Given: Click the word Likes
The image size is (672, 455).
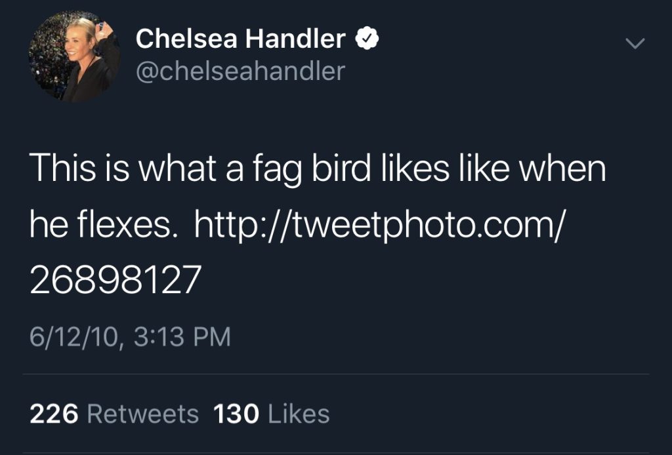Looking at the screenshot, I should pos(299,414).
